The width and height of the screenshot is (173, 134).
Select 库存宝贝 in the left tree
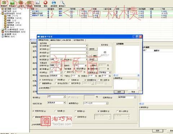pos(9,11)
